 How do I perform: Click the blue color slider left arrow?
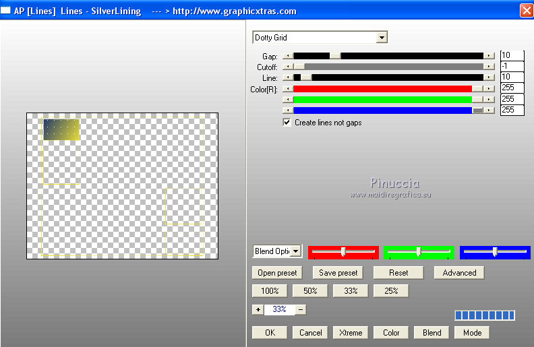tap(288, 111)
